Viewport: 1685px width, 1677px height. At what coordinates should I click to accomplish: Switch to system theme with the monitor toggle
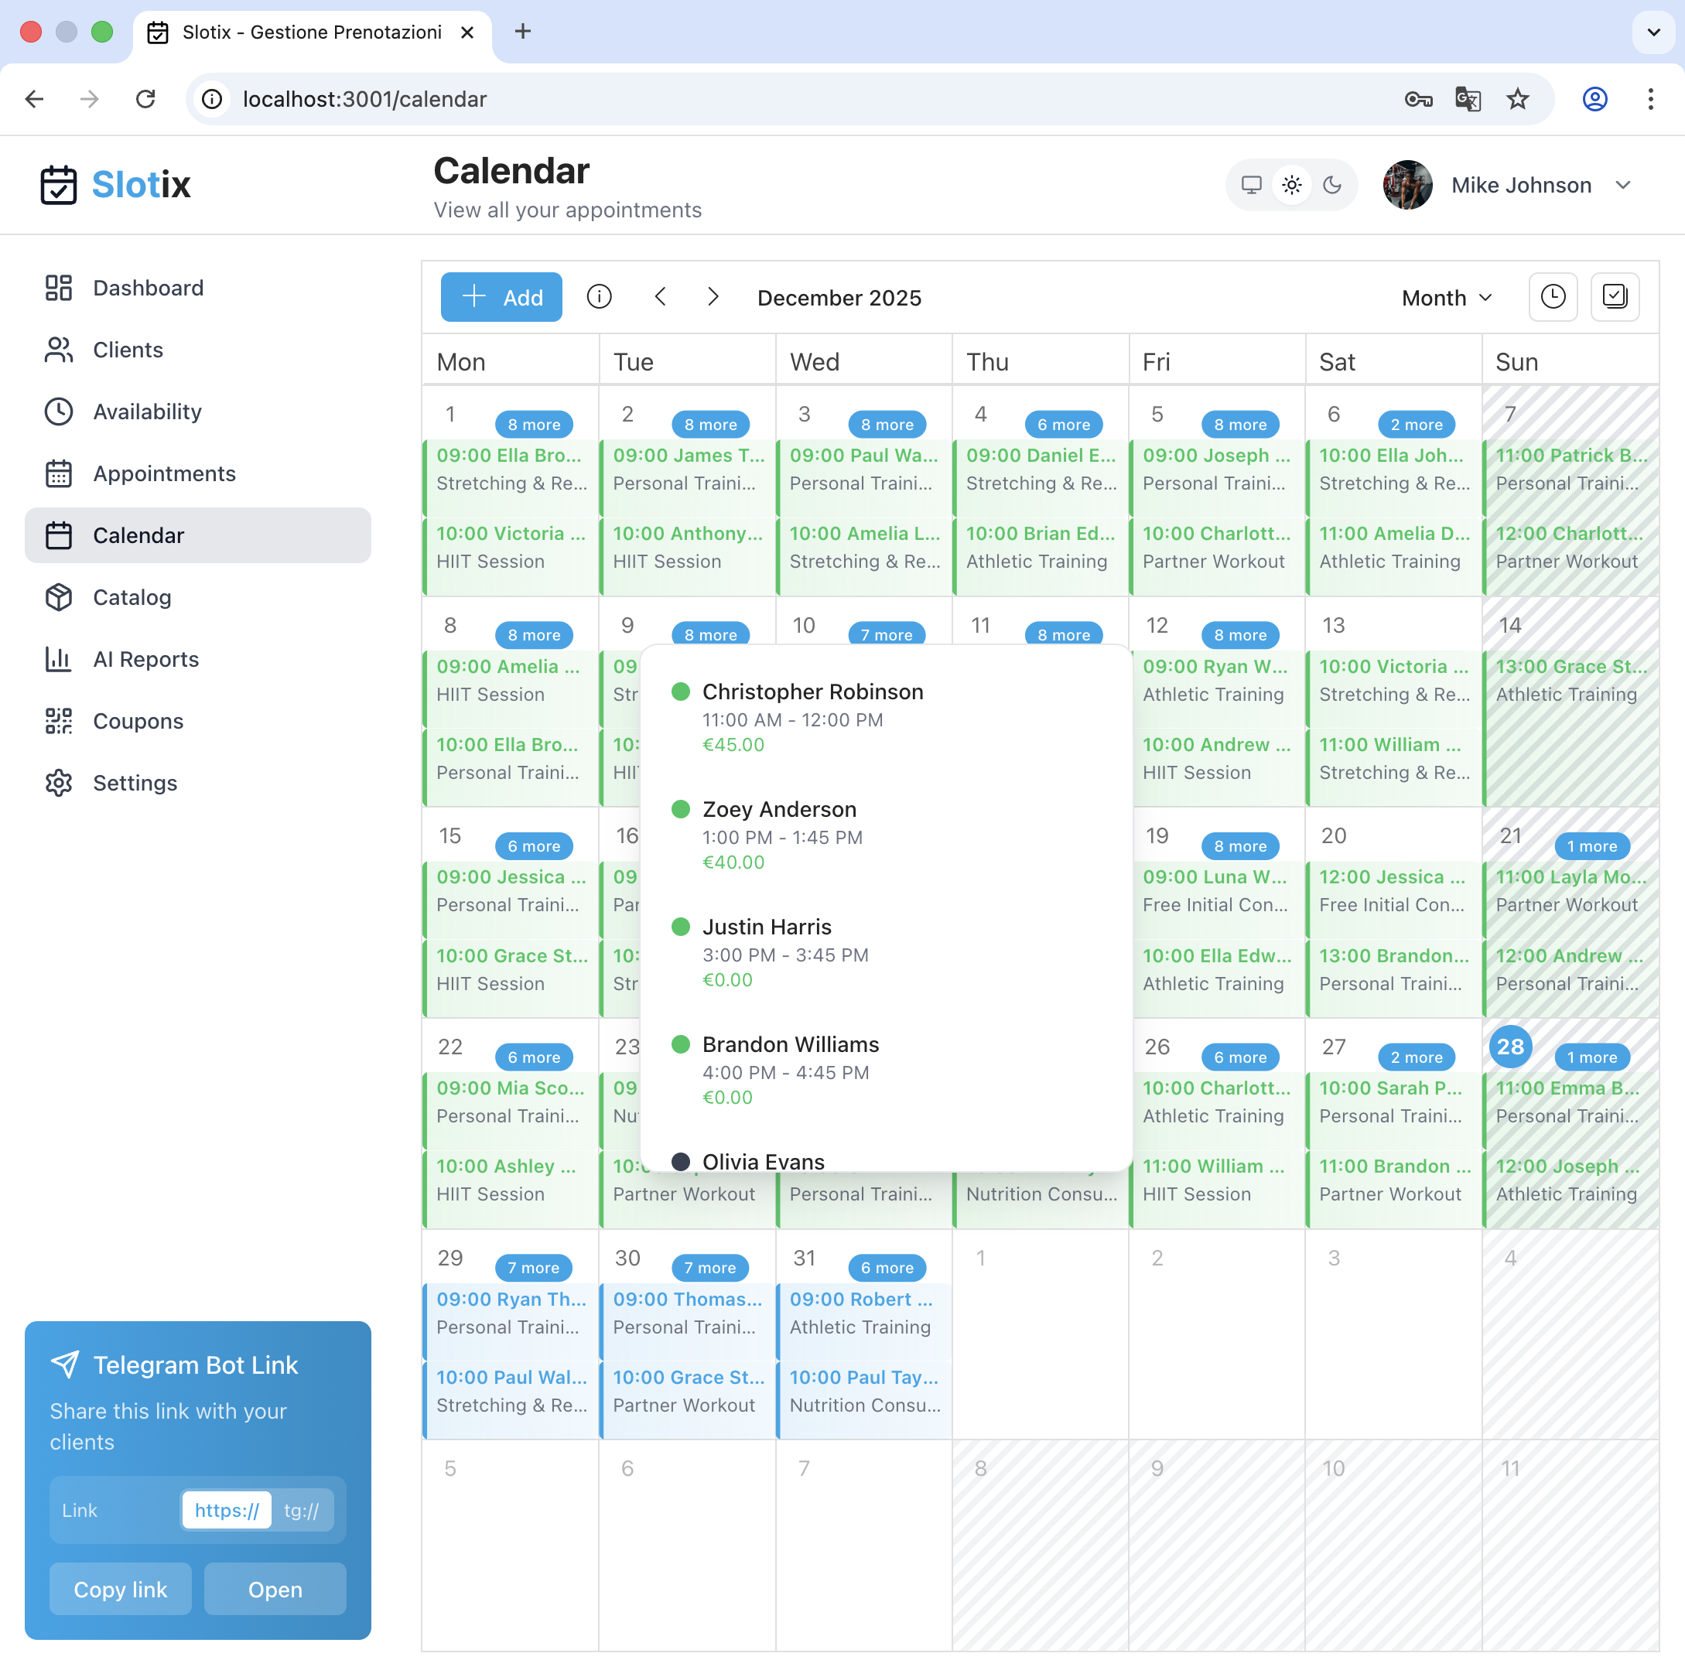pyautogui.click(x=1252, y=185)
